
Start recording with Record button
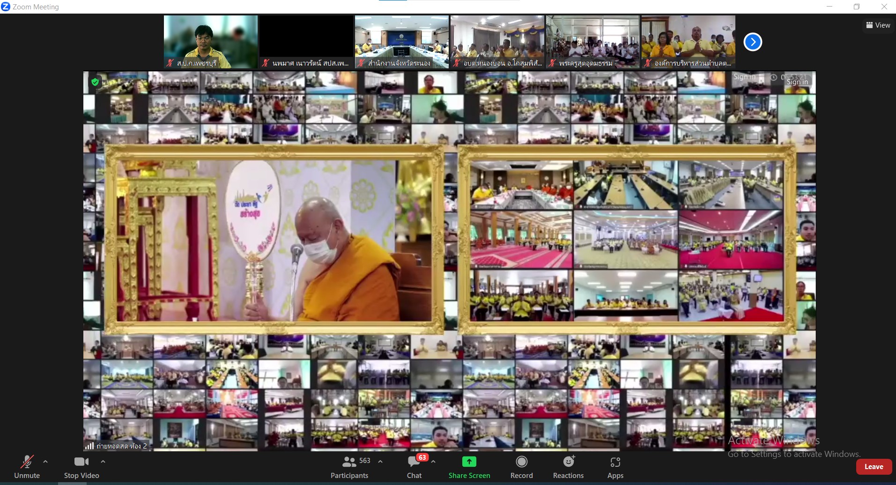[x=521, y=467]
